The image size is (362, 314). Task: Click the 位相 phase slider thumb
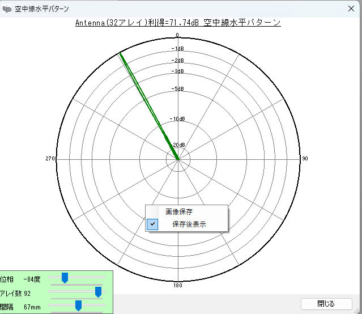[x=65, y=278]
